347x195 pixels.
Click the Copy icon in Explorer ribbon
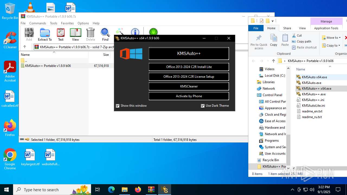pyautogui.click(x=274, y=40)
